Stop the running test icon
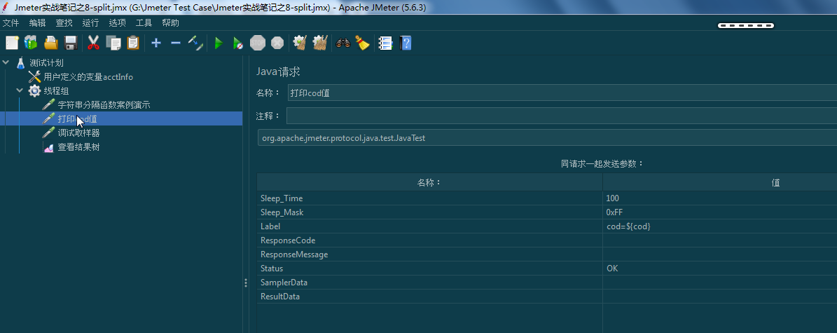 tap(258, 43)
